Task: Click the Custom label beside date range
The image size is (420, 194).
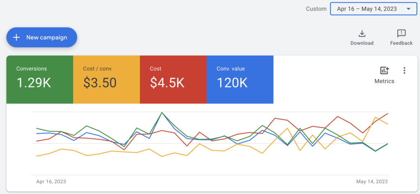Action: [316, 9]
